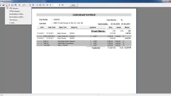Click the WEB.01 line item code
The height and width of the screenshot is (96, 171).
pyautogui.click(x=46, y=41)
